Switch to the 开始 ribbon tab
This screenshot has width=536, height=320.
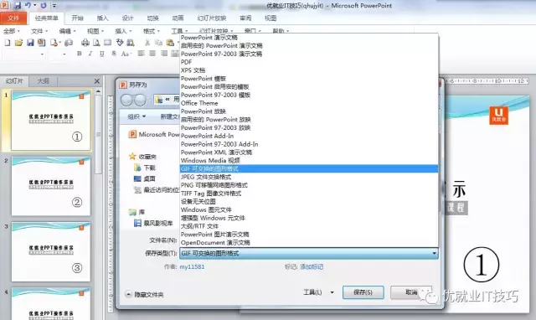pos(78,18)
